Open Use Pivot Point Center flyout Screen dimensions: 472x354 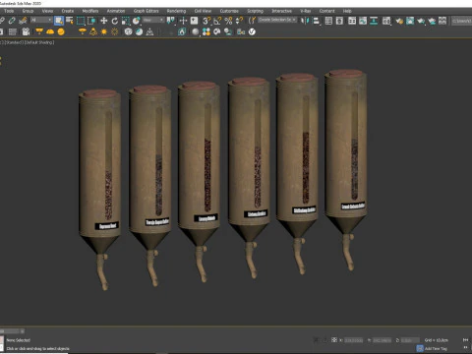click(171, 21)
